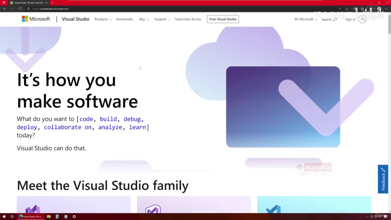Open a new browser tab
Viewport: 391px width, 220px height.
52,3
